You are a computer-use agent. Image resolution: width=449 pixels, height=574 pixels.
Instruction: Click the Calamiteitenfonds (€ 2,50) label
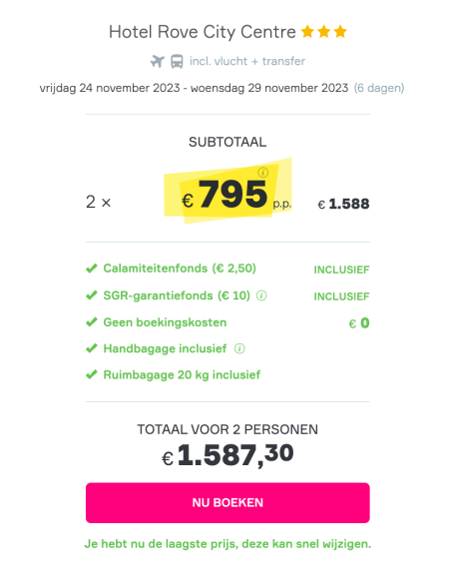tap(180, 269)
